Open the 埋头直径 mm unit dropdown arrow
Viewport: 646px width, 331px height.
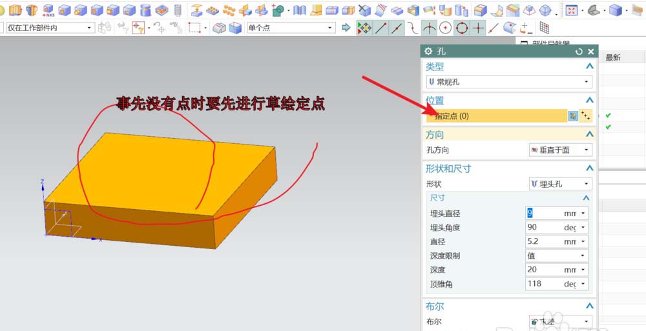583,214
